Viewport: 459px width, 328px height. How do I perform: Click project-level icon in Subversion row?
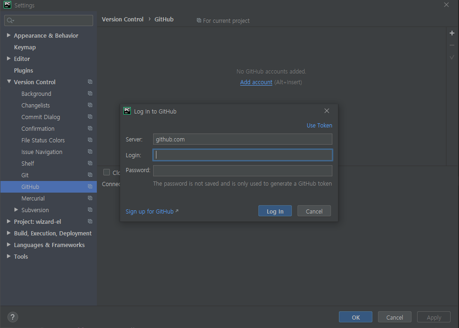point(90,210)
